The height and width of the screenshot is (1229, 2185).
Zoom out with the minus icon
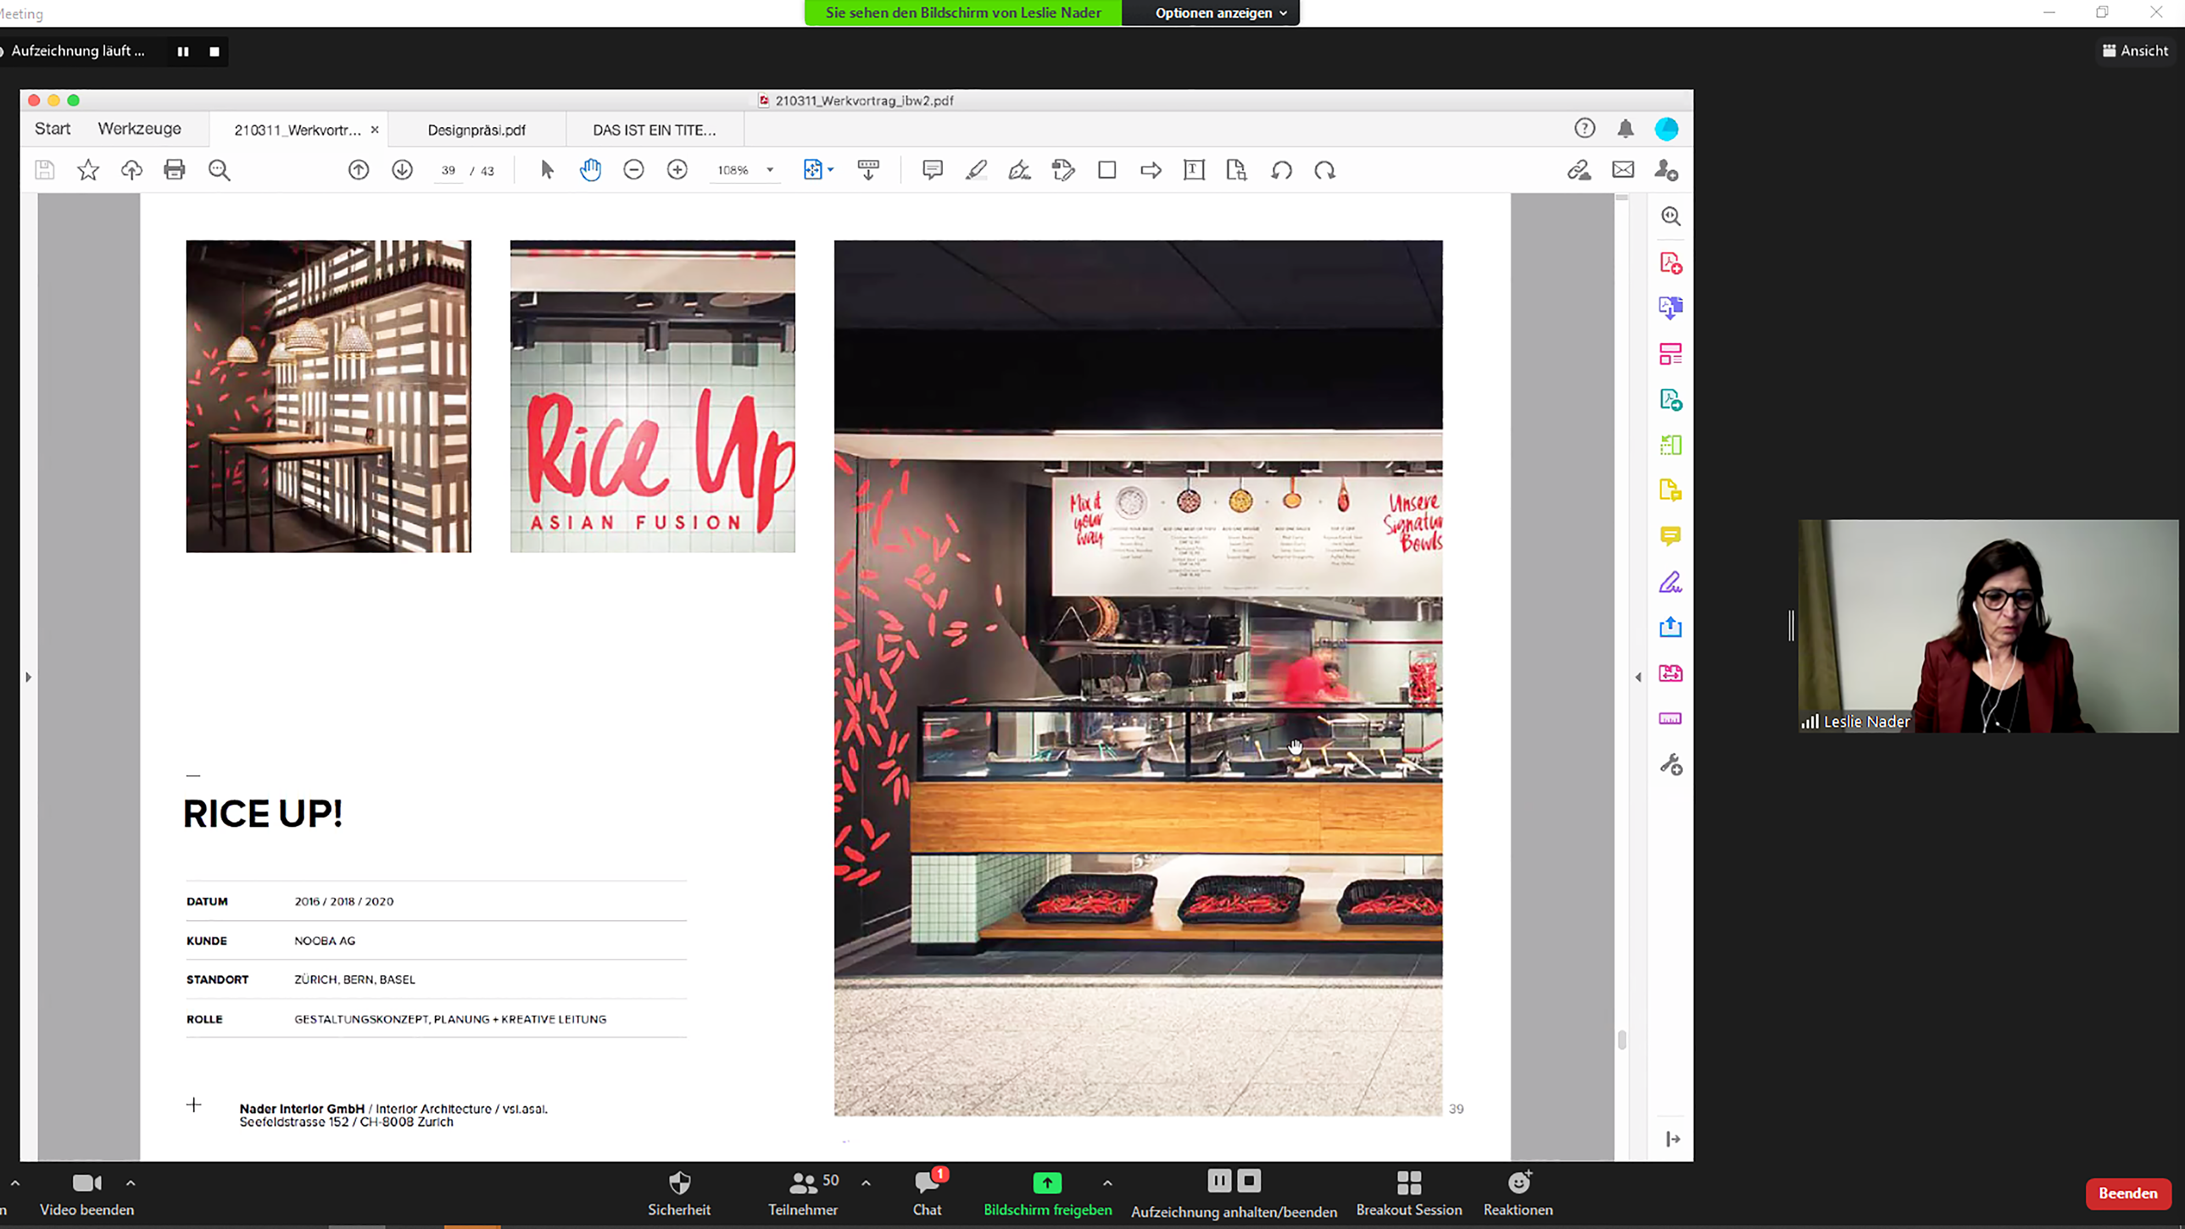tap(634, 171)
